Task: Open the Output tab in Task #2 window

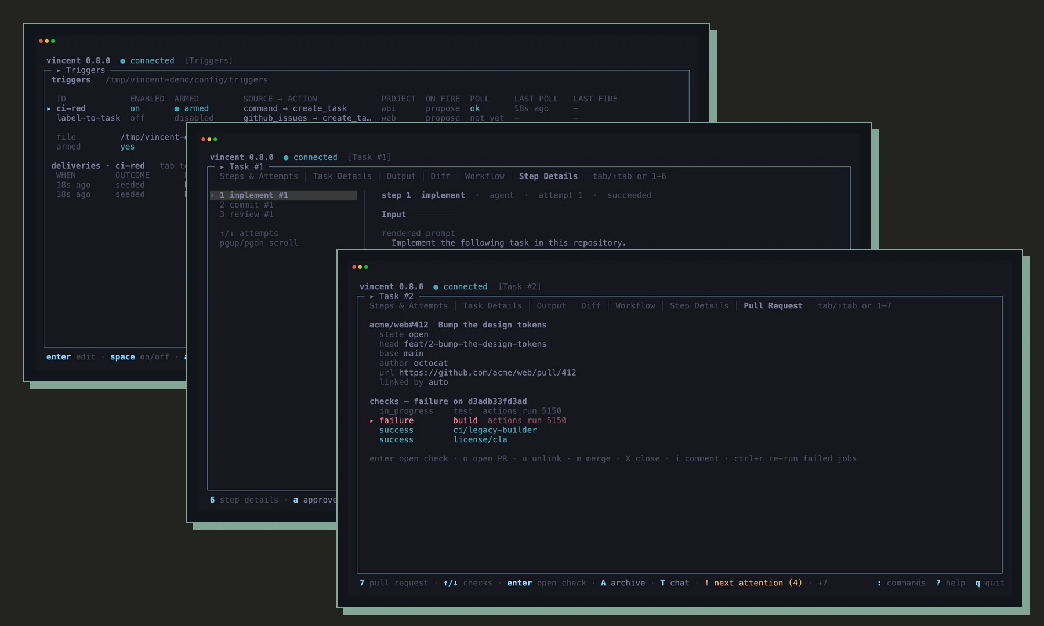Action: point(551,305)
